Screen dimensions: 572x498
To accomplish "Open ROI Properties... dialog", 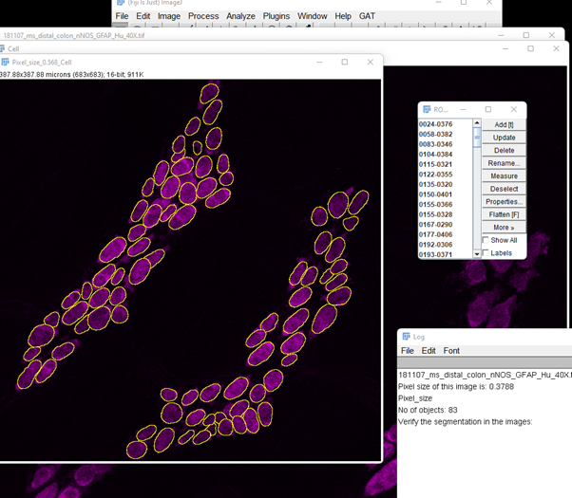I will 504,202.
